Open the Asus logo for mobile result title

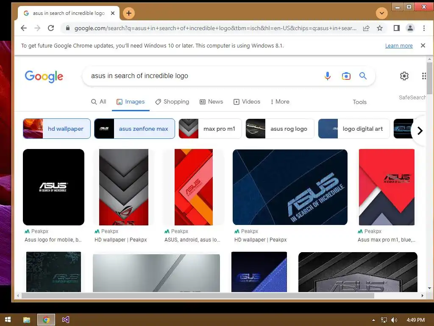tap(53, 240)
